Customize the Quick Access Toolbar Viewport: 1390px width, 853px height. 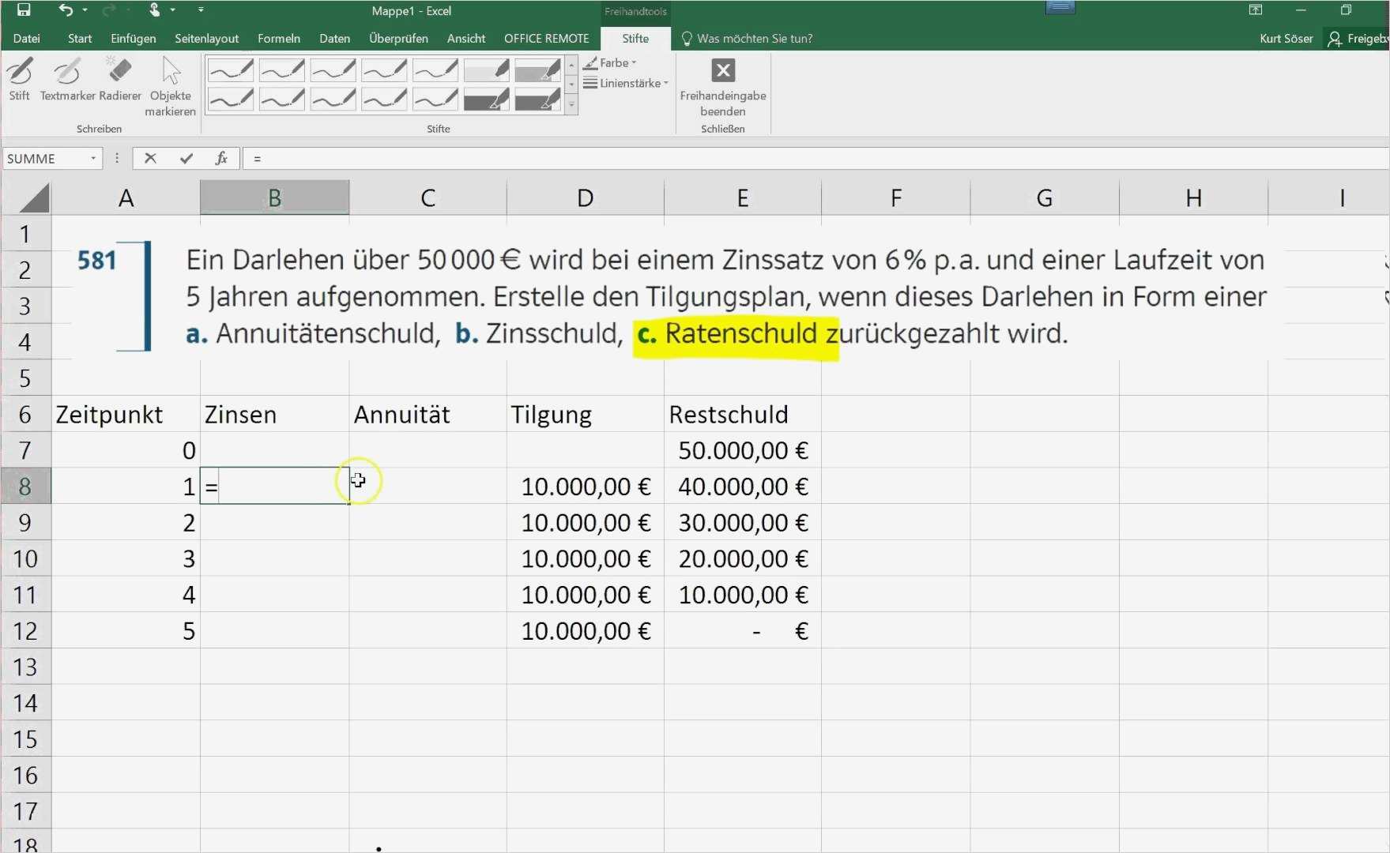pyautogui.click(x=201, y=10)
